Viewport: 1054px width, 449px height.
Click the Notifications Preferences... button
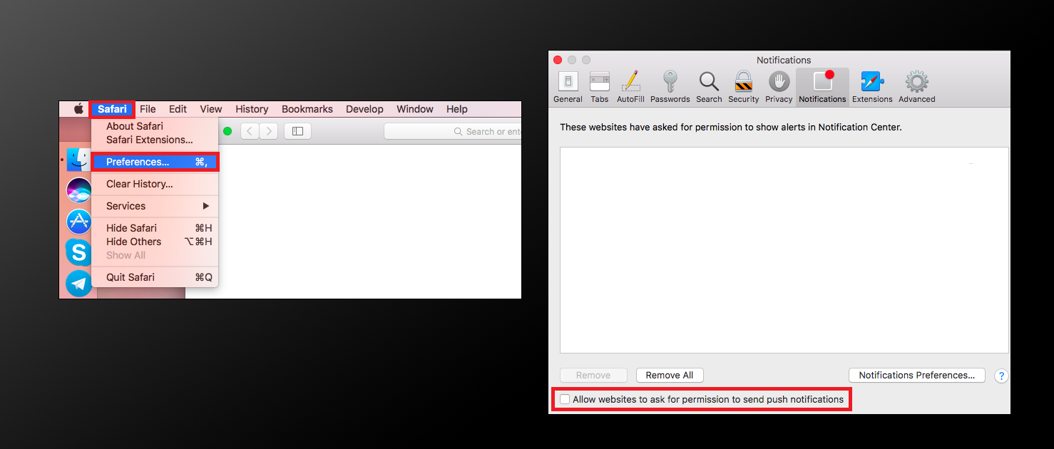pyautogui.click(x=916, y=375)
